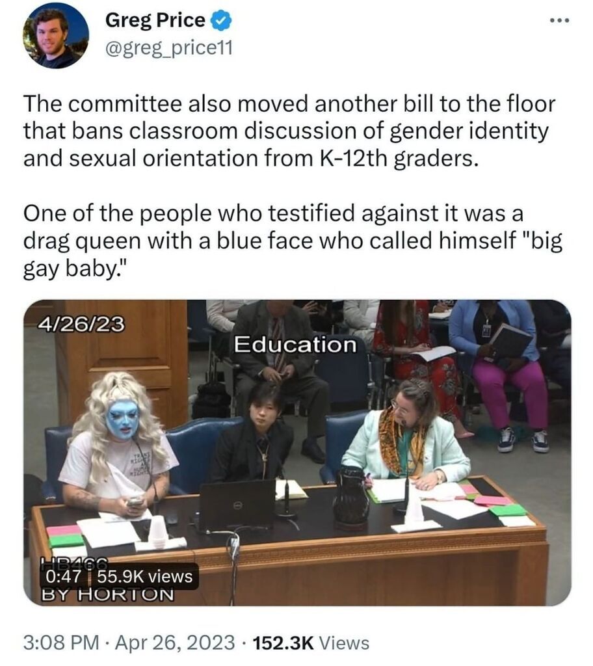Click the Greg Price display name

(155, 20)
